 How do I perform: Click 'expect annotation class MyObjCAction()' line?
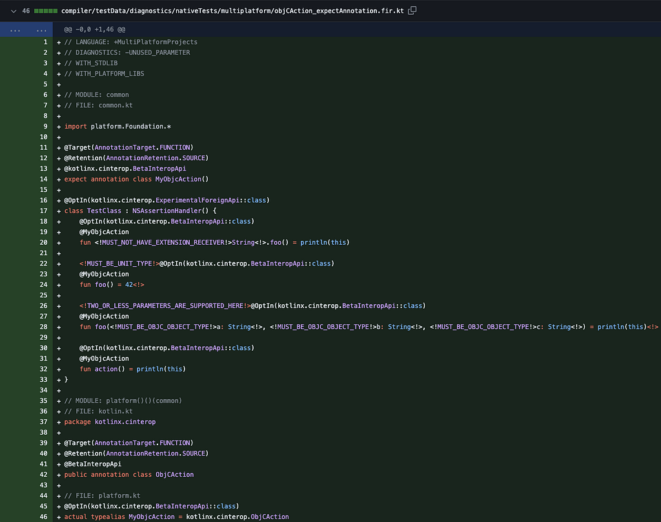point(136,180)
